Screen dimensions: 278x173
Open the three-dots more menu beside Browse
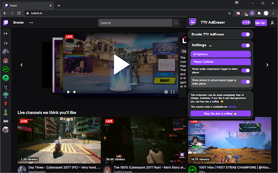31,22
